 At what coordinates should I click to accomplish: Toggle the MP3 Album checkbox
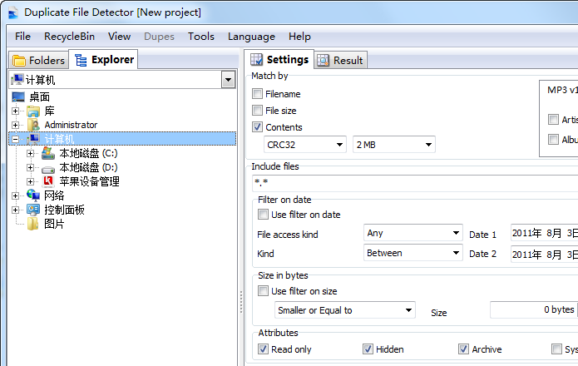click(x=553, y=139)
